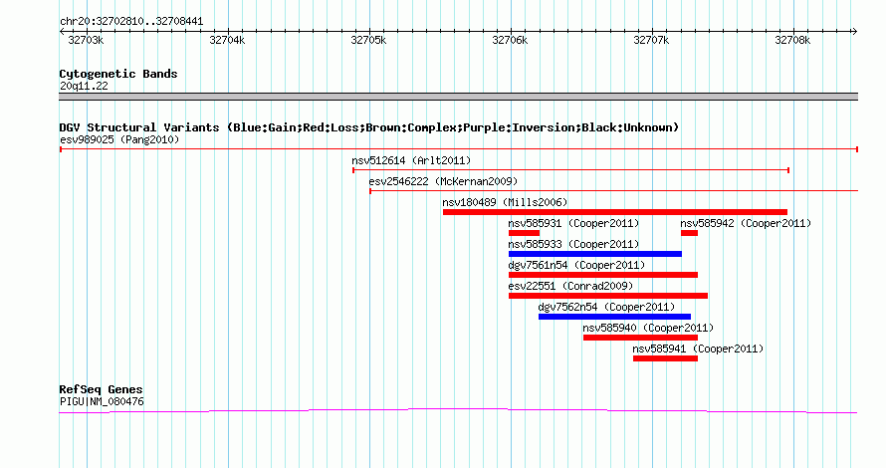Click the 32707k ruler position
This screenshot has width=886, height=468.
point(651,40)
